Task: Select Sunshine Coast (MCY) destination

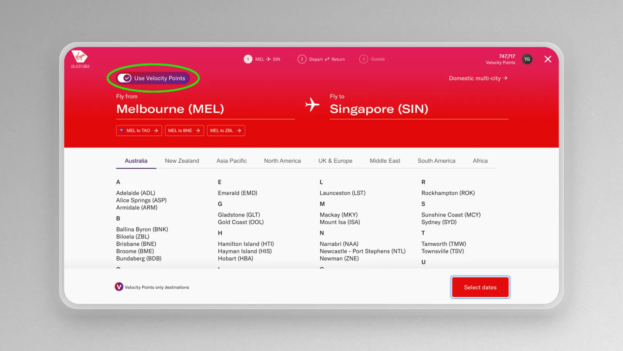Action: tap(451, 215)
